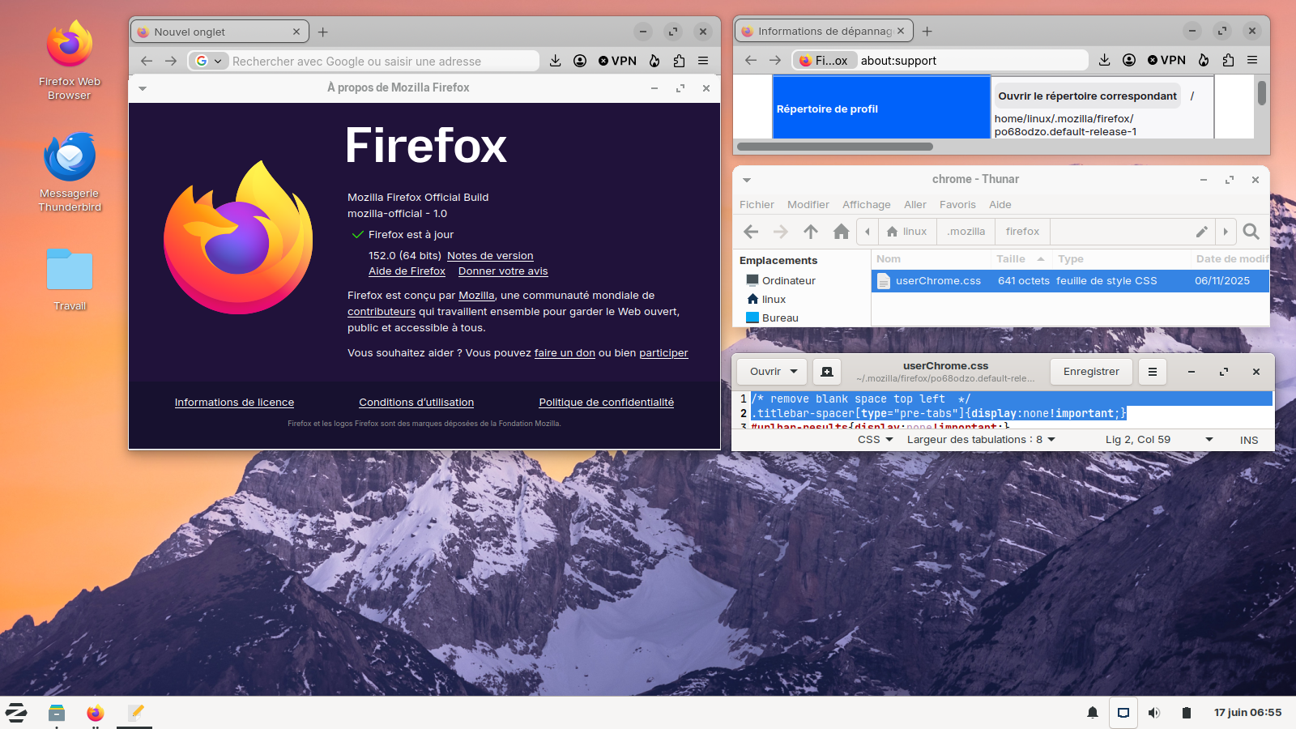1296x729 pixels.
Task: Add a new tab beside Nouvel onglet
Action: 323,32
